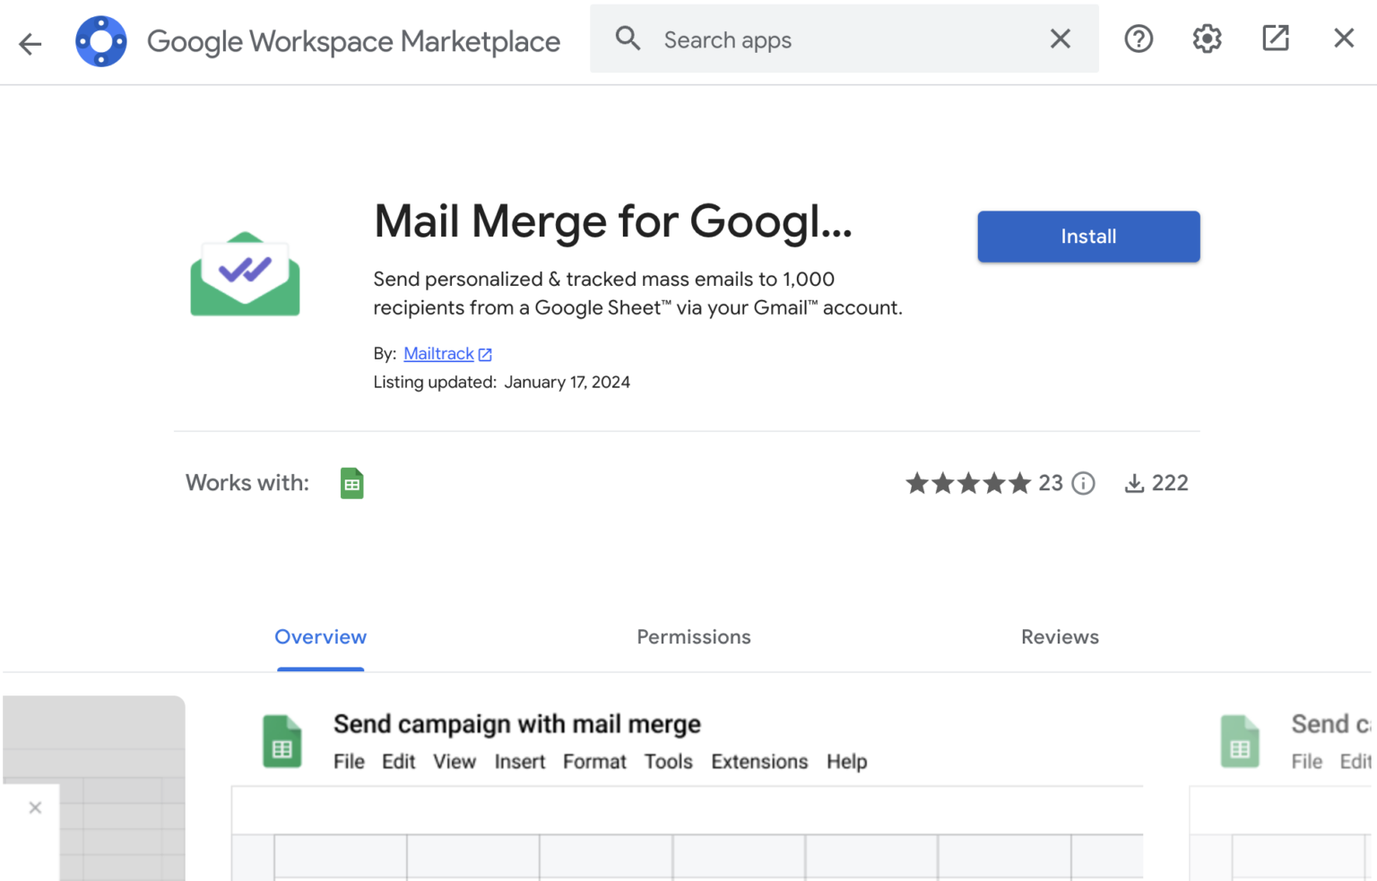Open listing in a new window

1275,39
